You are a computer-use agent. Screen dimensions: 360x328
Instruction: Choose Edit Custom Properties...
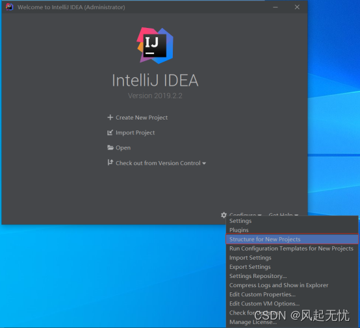coord(292,294)
